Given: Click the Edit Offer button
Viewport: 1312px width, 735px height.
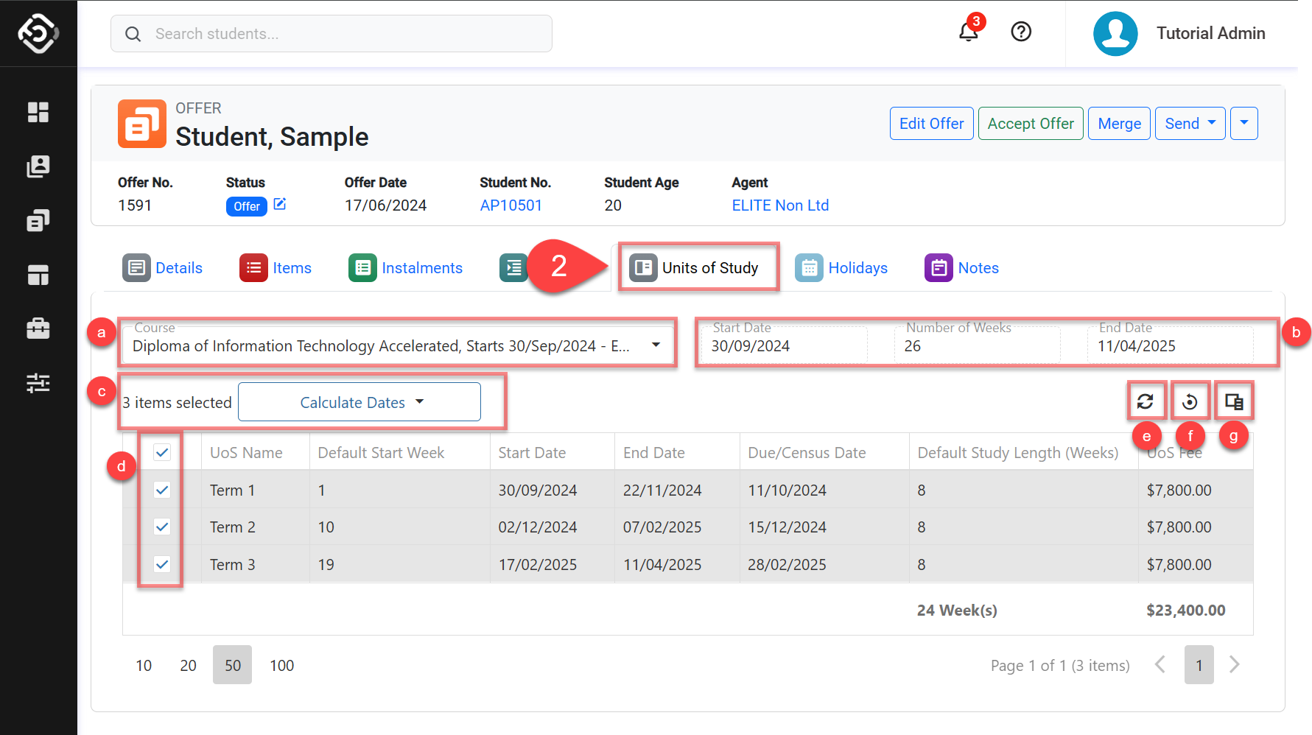Looking at the screenshot, I should [932, 124].
